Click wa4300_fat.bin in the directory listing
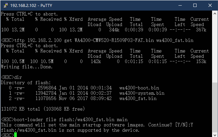The height and width of the screenshot is (137, 218). coord(138,98)
